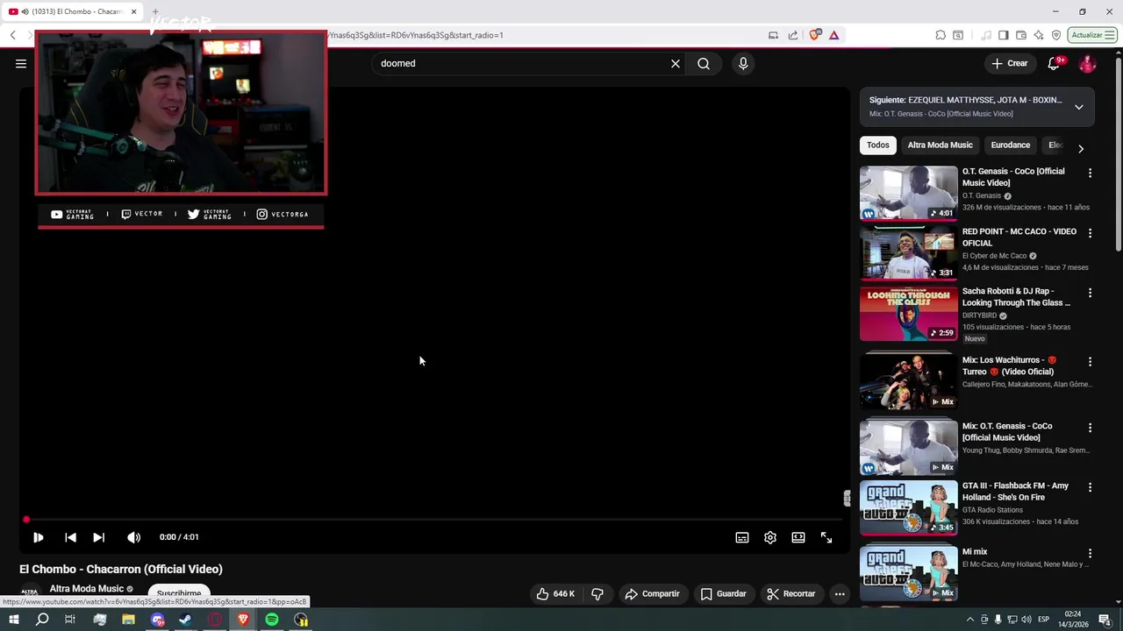Go to the previous video
This screenshot has width=1123, height=631.
point(70,537)
